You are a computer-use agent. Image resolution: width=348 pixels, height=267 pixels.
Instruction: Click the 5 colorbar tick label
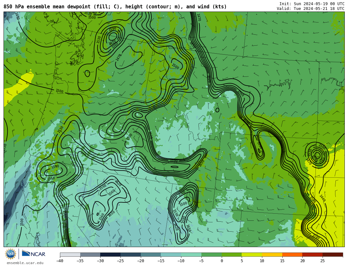point(242,261)
